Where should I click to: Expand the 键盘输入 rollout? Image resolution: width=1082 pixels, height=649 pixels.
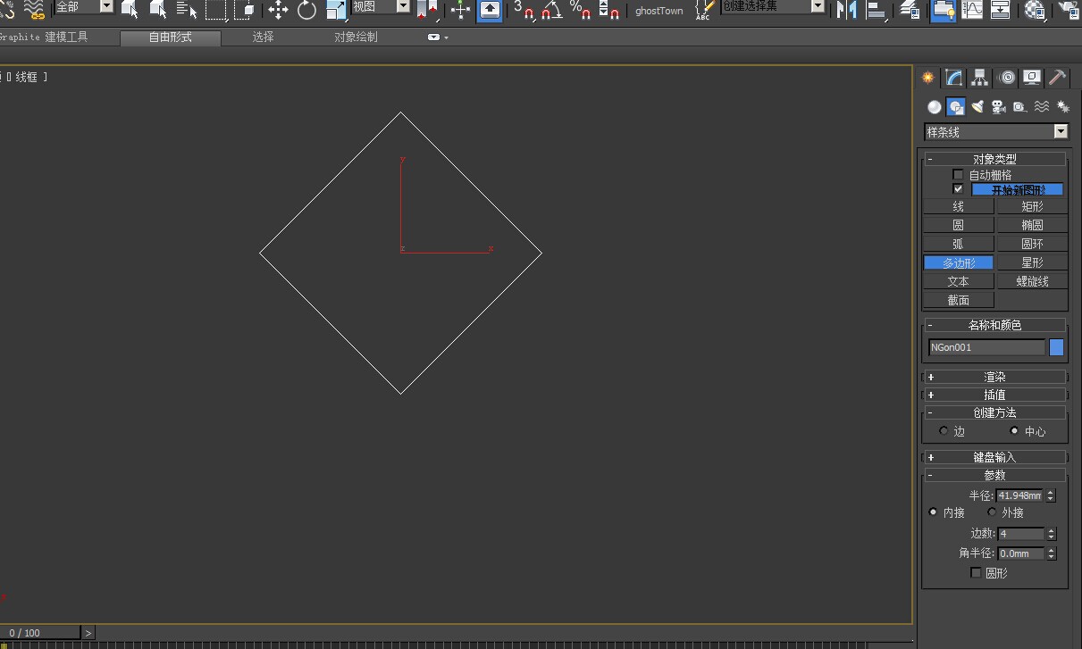click(994, 457)
